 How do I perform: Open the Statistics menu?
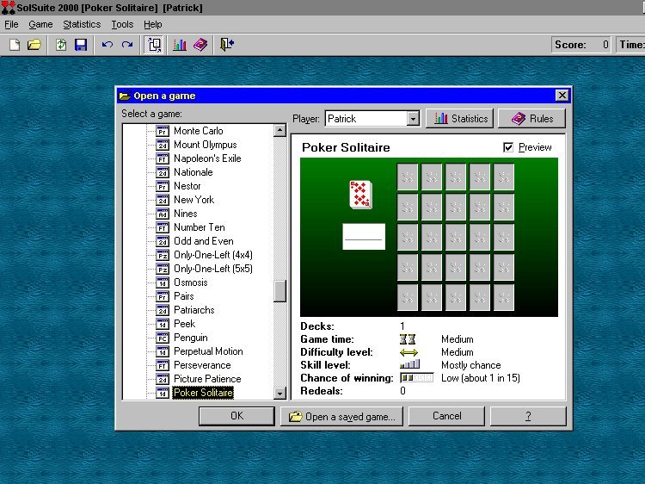pyautogui.click(x=82, y=24)
